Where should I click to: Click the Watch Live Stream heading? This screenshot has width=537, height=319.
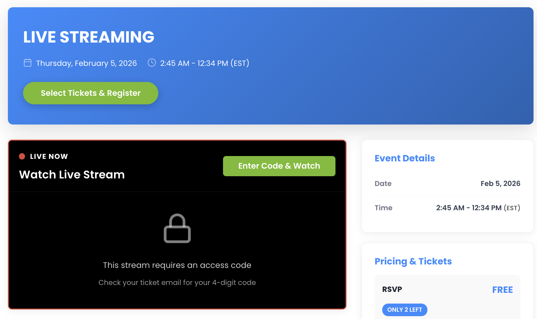(72, 175)
